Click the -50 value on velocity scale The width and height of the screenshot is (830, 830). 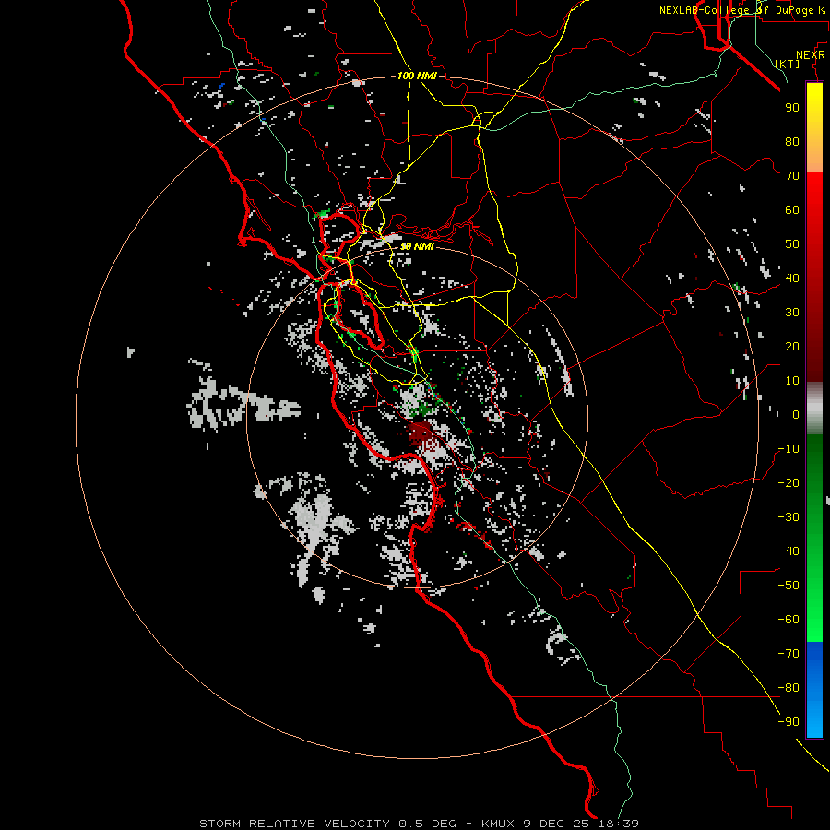[788, 586]
